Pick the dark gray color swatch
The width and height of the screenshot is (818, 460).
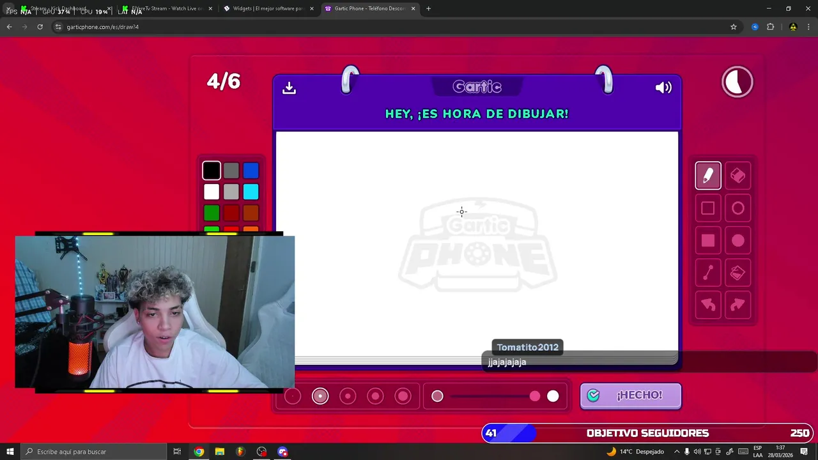[231, 171]
